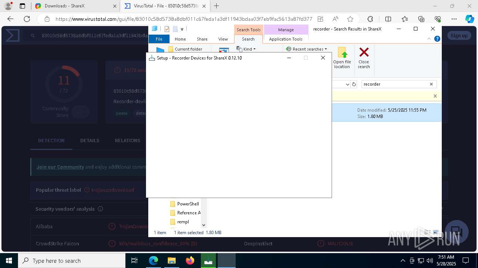Image resolution: width=478 pixels, height=268 pixels.
Task: Open Edge Settings and more menu
Action: (x=454, y=19)
